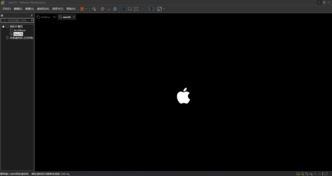Screen dimensions: 332x176
Task: Click sound card status icon
Action: tap(311, 174)
